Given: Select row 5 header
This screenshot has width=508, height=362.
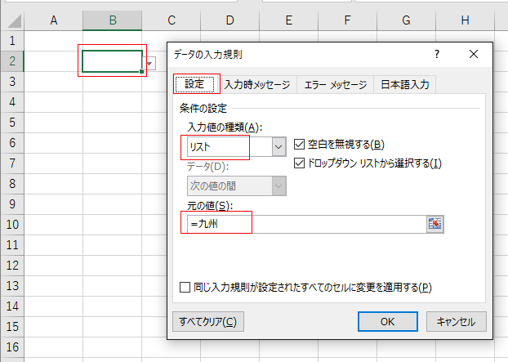Looking at the screenshot, I should [x=11, y=123].
